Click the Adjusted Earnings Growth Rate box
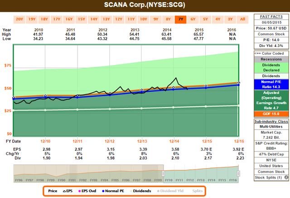The width and height of the screenshot is (290, 198). [x=271, y=100]
